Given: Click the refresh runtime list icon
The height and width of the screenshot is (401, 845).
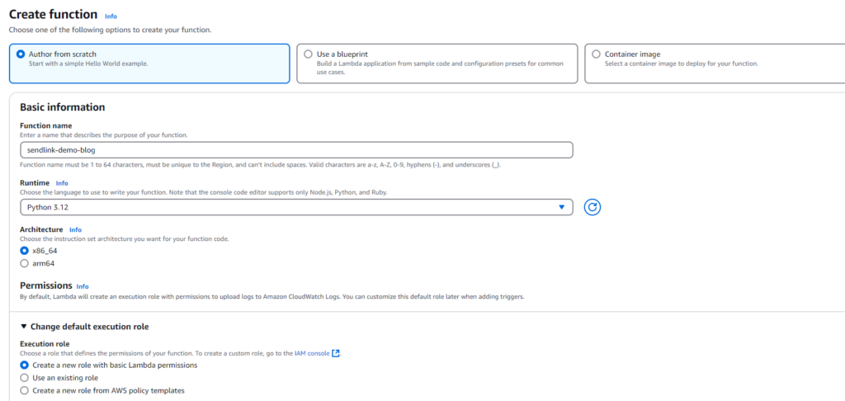Looking at the screenshot, I should [592, 207].
